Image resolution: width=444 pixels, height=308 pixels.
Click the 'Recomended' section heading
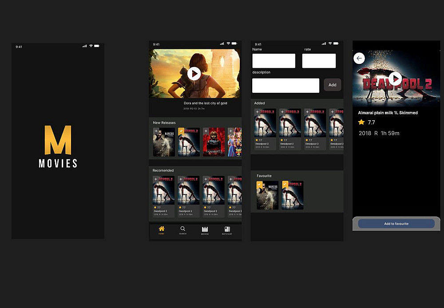163,170
